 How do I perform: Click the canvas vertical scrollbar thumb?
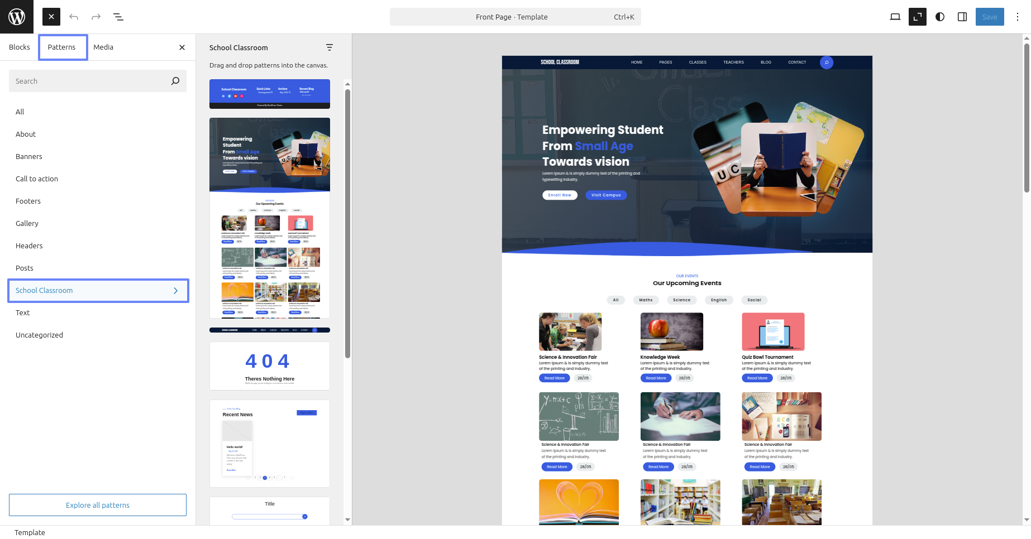(x=1027, y=117)
